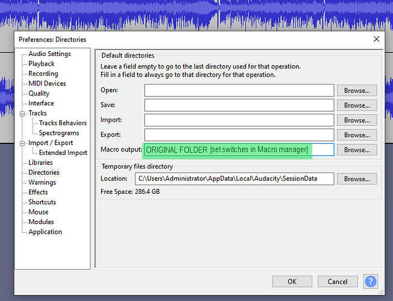This screenshot has height=301, width=393.
Task: Click the audio waveform behind the dialog
Action: [196, 15]
